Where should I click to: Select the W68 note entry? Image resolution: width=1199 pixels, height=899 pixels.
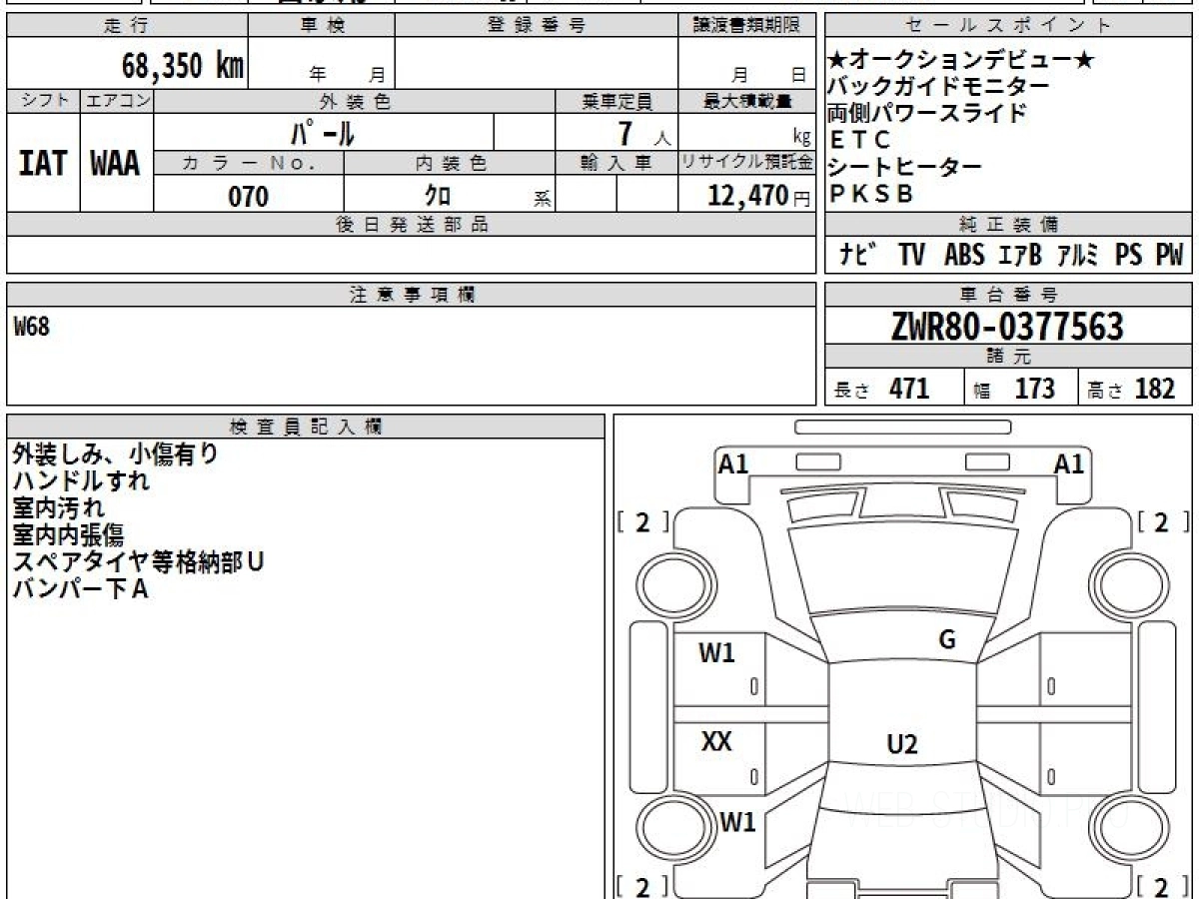31,327
